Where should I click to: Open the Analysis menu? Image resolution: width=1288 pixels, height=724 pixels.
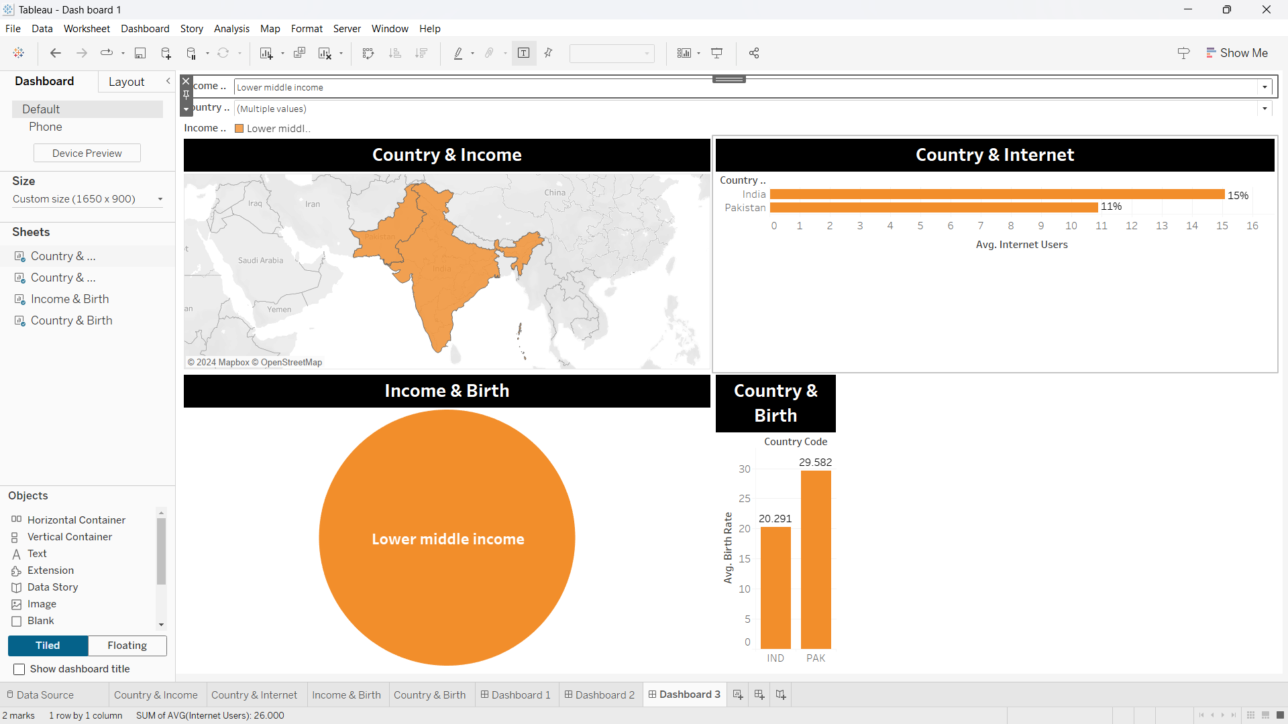tap(231, 29)
